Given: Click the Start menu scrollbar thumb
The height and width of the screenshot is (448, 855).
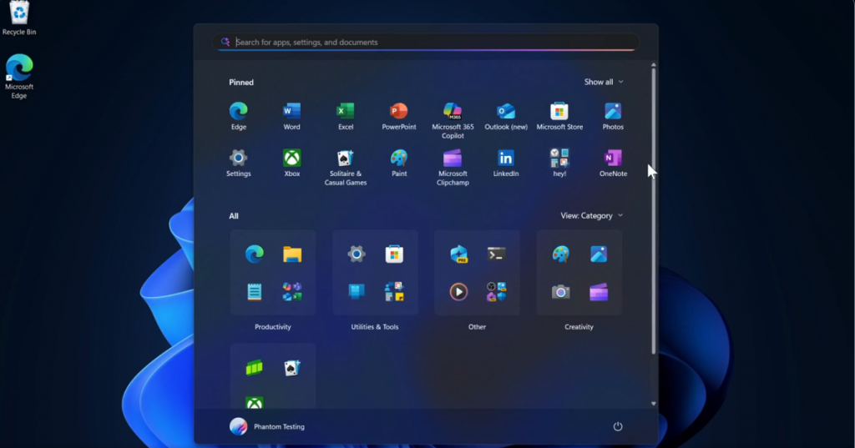Looking at the screenshot, I should (653, 211).
